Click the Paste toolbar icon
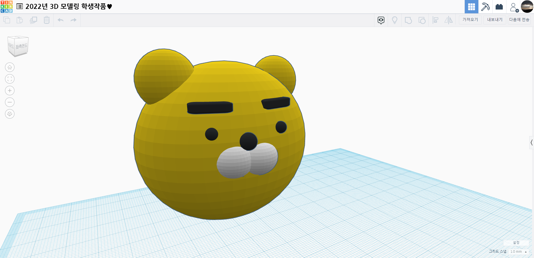 pyautogui.click(x=20, y=20)
